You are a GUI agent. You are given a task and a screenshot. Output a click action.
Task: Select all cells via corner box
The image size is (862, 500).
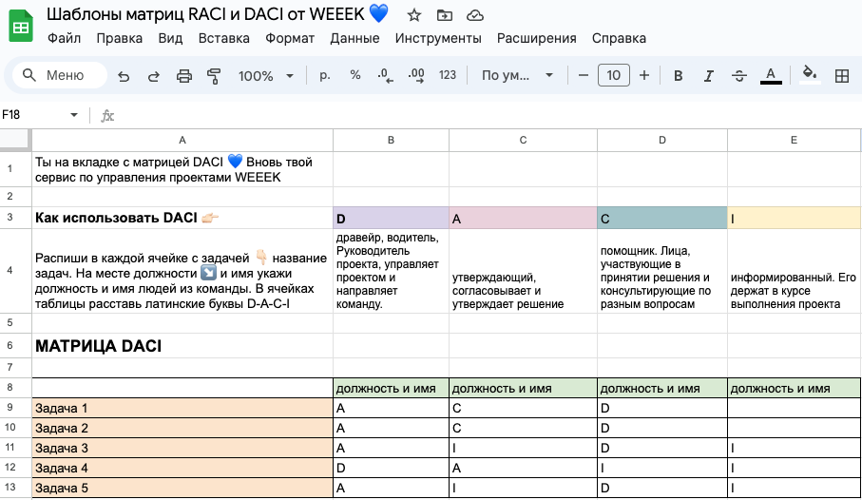pyautogui.click(x=15, y=140)
